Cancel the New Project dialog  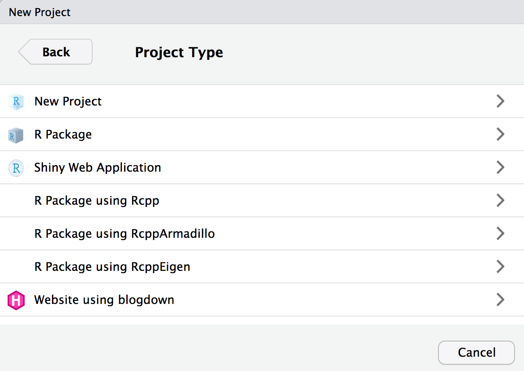pos(477,353)
